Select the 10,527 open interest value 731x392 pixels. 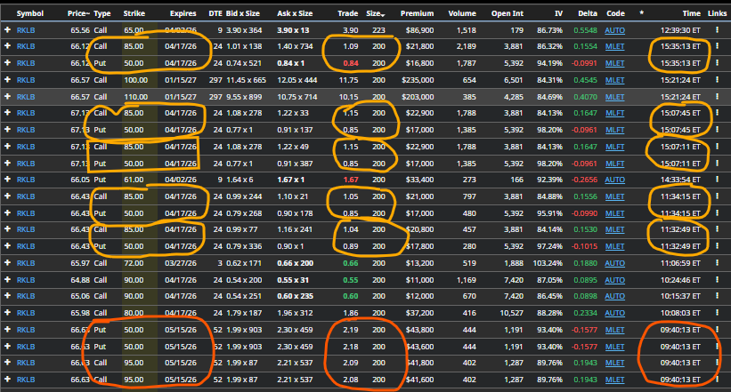[x=511, y=313]
